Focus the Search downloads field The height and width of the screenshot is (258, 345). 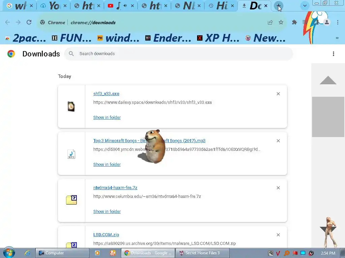point(179,53)
